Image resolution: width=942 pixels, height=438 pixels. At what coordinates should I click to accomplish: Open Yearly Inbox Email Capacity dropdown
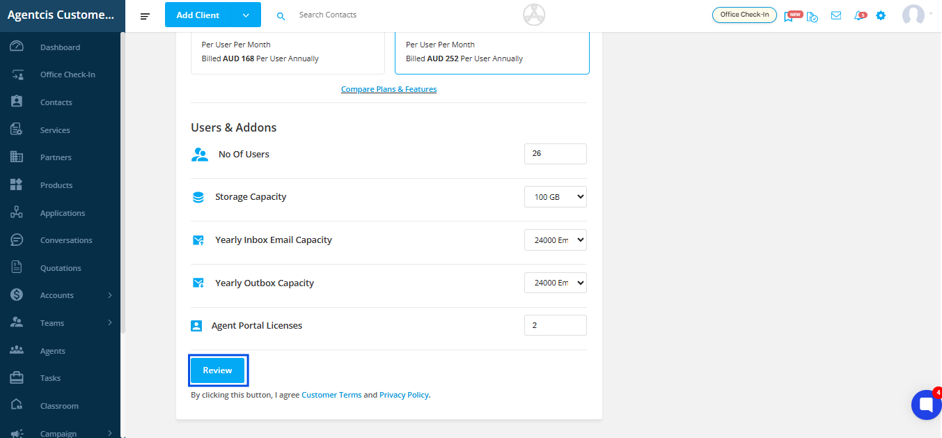point(555,240)
